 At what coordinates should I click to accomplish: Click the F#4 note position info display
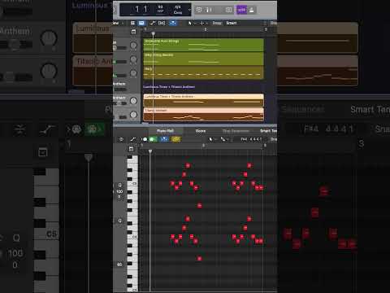point(251,139)
